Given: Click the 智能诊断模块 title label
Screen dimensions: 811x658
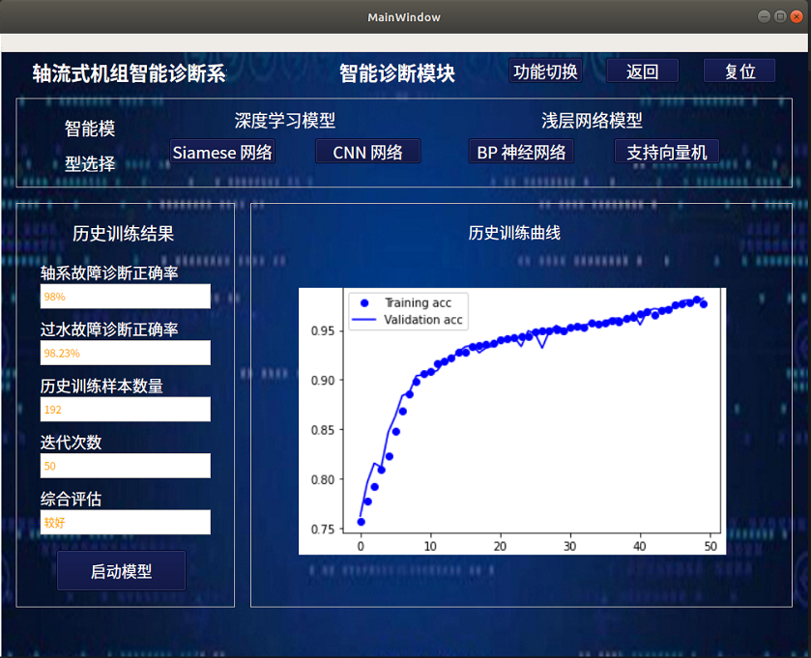Looking at the screenshot, I should tap(396, 73).
